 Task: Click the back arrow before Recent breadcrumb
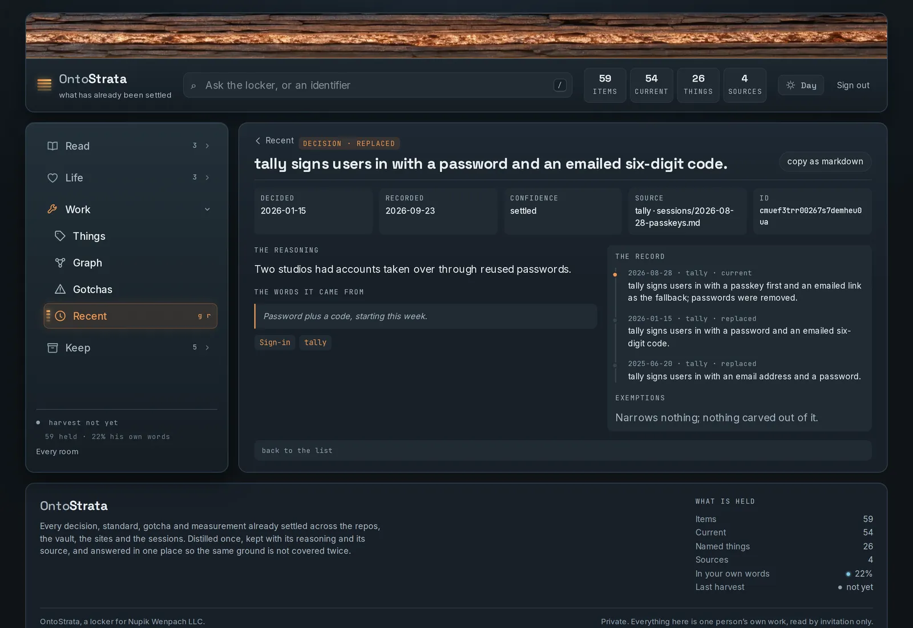pos(258,140)
